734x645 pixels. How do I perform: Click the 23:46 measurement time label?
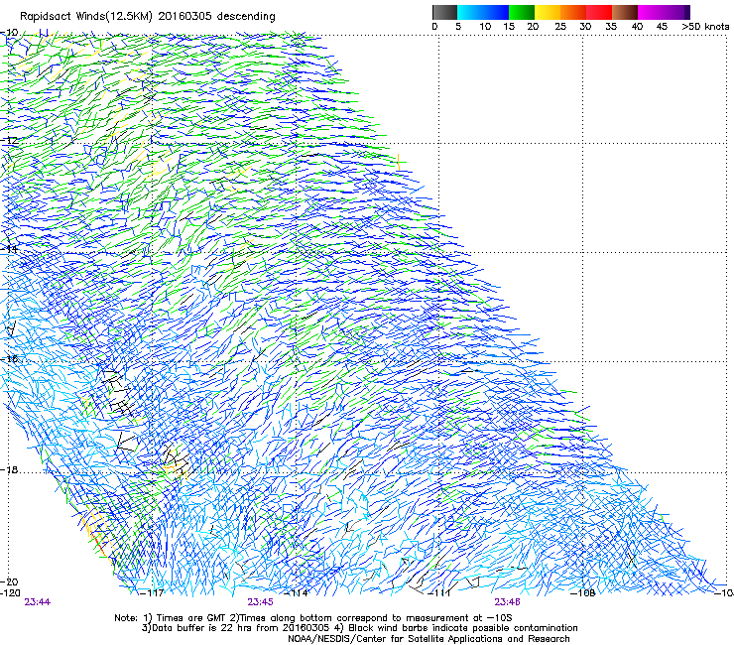click(508, 602)
